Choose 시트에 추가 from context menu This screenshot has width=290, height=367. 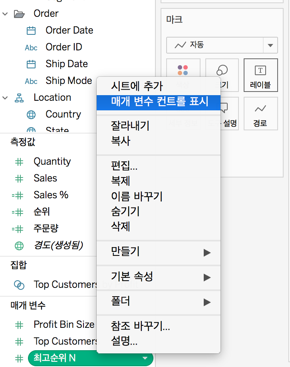point(159,86)
